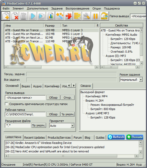Open the Задание menu

(57, 8)
